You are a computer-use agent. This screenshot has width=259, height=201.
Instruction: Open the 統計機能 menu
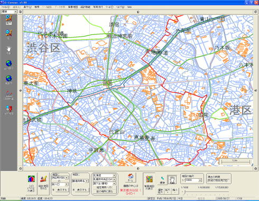pos(86,7)
